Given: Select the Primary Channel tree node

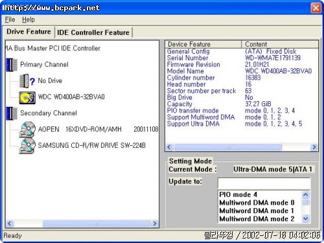Looking at the screenshot, I should click(44, 64).
